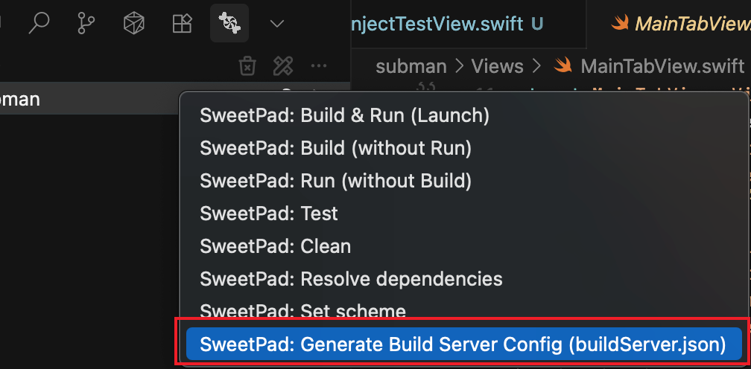Expand the additional views chevron
This screenshot has height=369, width=751.
pos(277,23)
